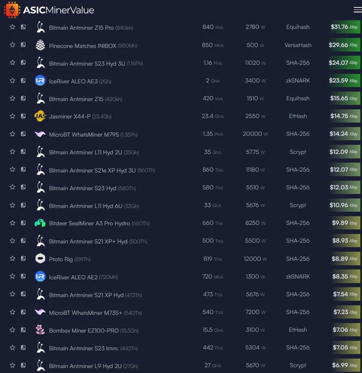
Task: Open Jasminer X44-P miner page
Action: (80, 116)
